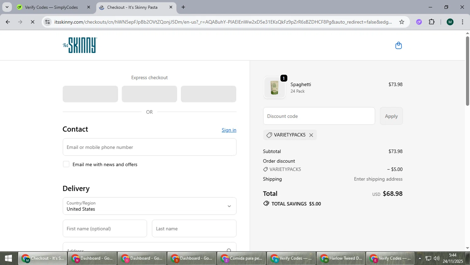Open the Chrome profile M avatar
Image resolution: width=470 pixels, height=265 pixels.
(x=450, y=22)
